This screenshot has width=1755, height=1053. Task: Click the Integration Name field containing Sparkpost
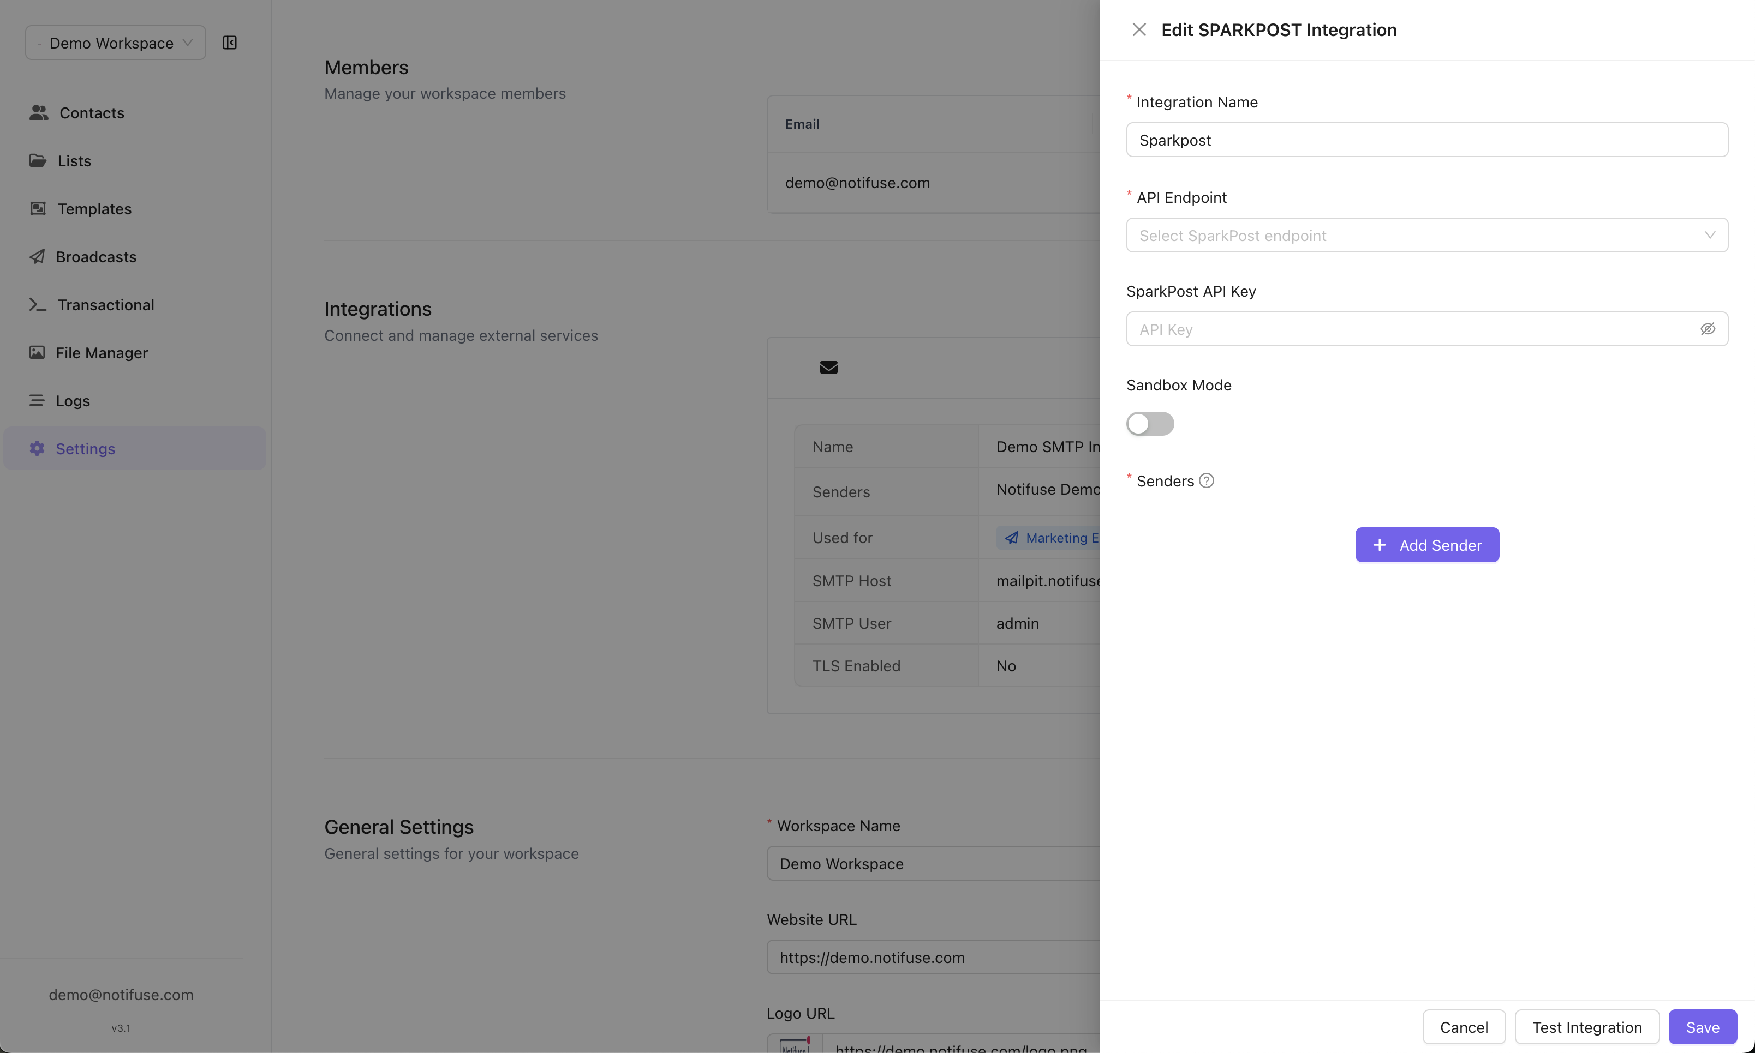[x=1426, y=140]
